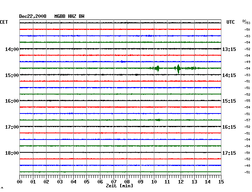Click the 01 minute axis tick label
The height and width of the screenshot is (192, 252).
coord(33,182)
